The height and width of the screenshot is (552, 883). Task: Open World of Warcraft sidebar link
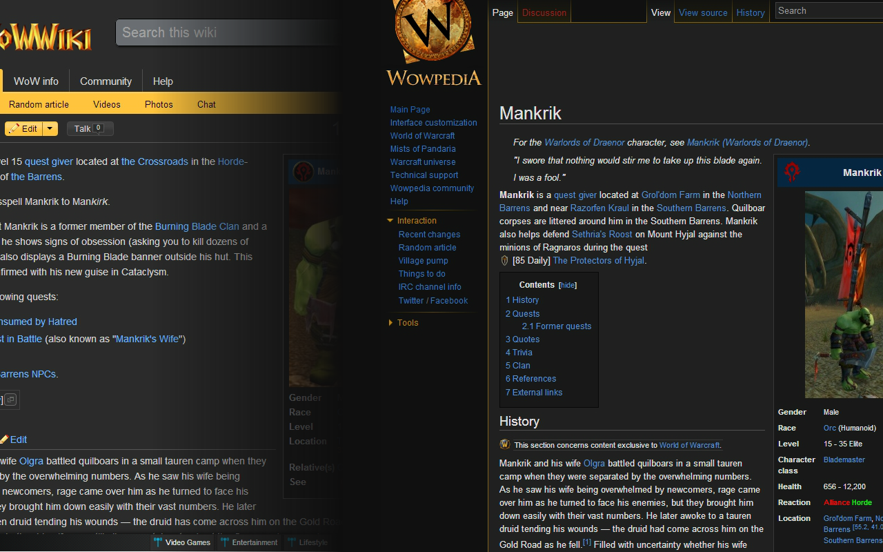422,136
